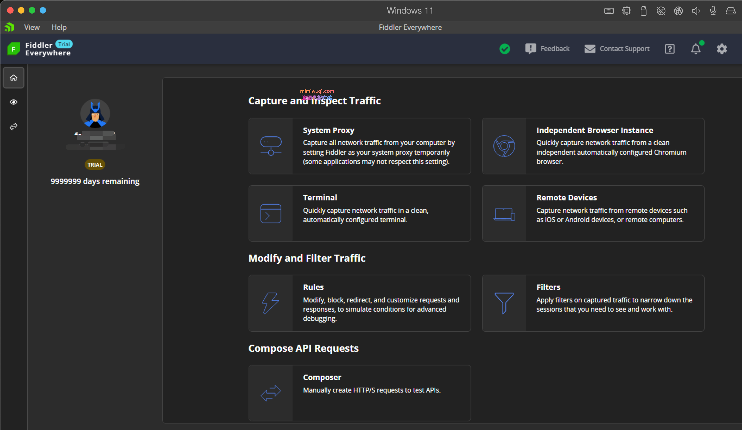Click VM CPU chip icon in title bar

coord(626,11)
